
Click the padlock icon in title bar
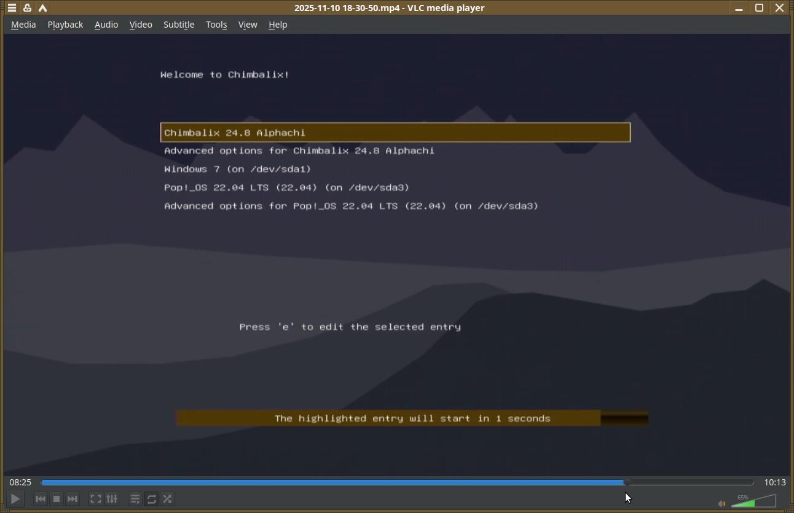coord(27,8)
